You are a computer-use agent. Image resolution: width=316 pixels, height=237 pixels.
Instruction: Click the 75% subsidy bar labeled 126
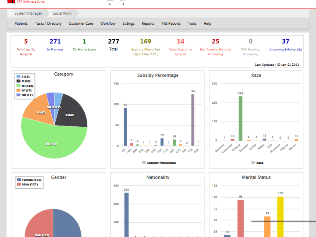(193, 120)
